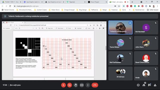Open Freelance bookmark folder
Viewport: 160px width, 90px height.
click(113, 10)
